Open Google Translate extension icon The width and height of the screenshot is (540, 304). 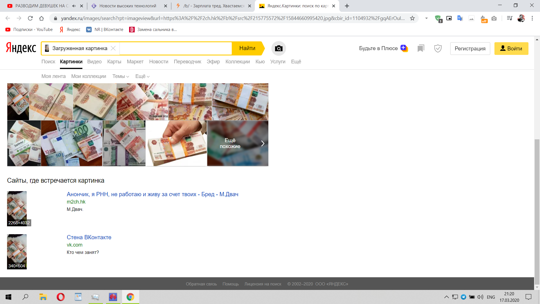pyautogui.click(x=460, y=18)
